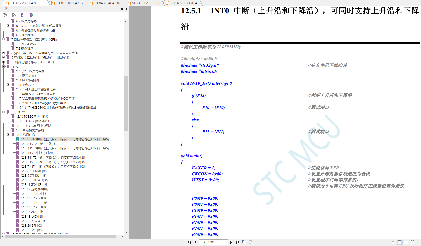Click the bookmark with blue arrow icon

[23, 15]
